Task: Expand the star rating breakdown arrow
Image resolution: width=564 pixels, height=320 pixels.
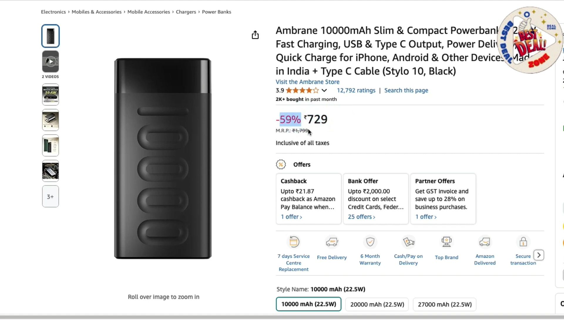Action: [x=324, y=90]
